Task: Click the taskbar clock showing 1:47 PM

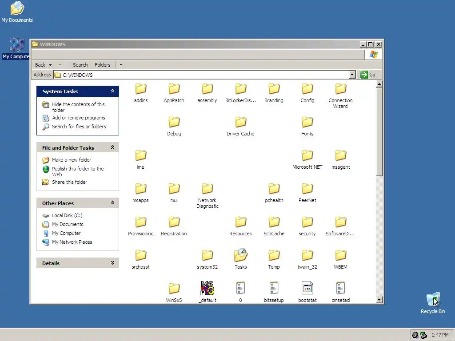Action: click(440, 335)
